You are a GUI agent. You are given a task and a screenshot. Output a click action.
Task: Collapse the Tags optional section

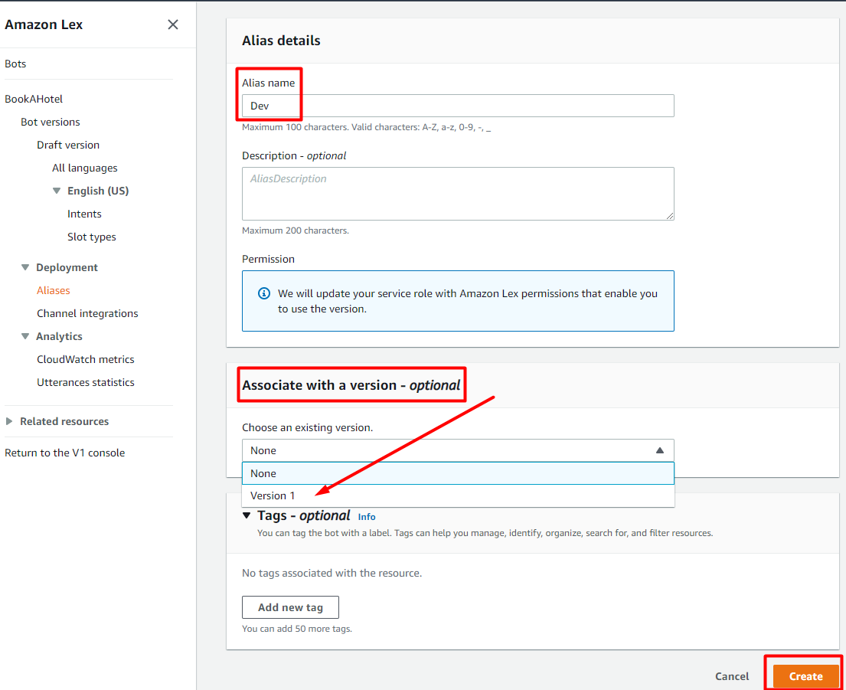point(247,515)
